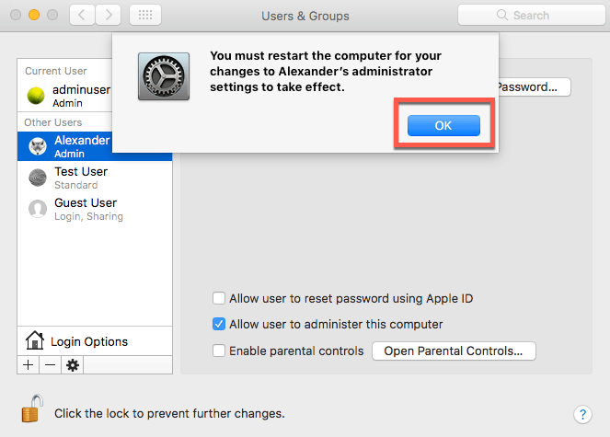The width and height of the screenshot is (610, 437).
Task: Click the OK button in dialog
Action: (x=443, y=126)
